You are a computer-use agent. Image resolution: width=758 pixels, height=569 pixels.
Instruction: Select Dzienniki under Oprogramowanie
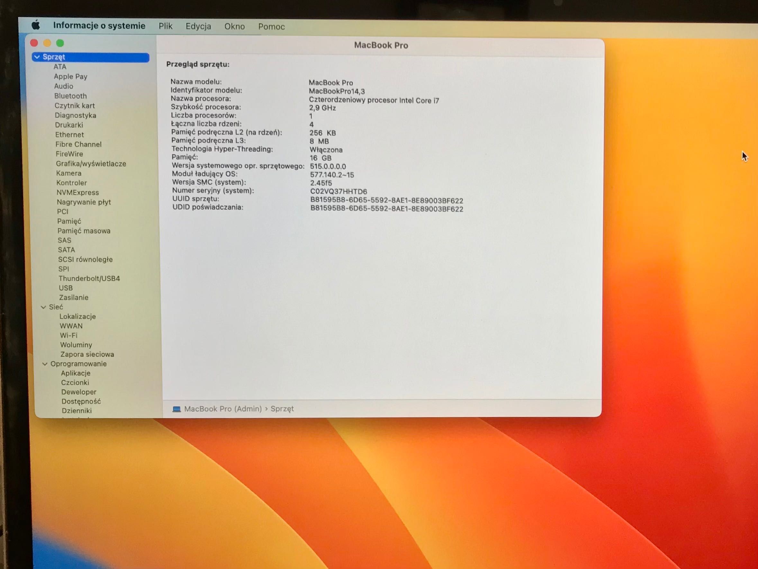point(77,411)
